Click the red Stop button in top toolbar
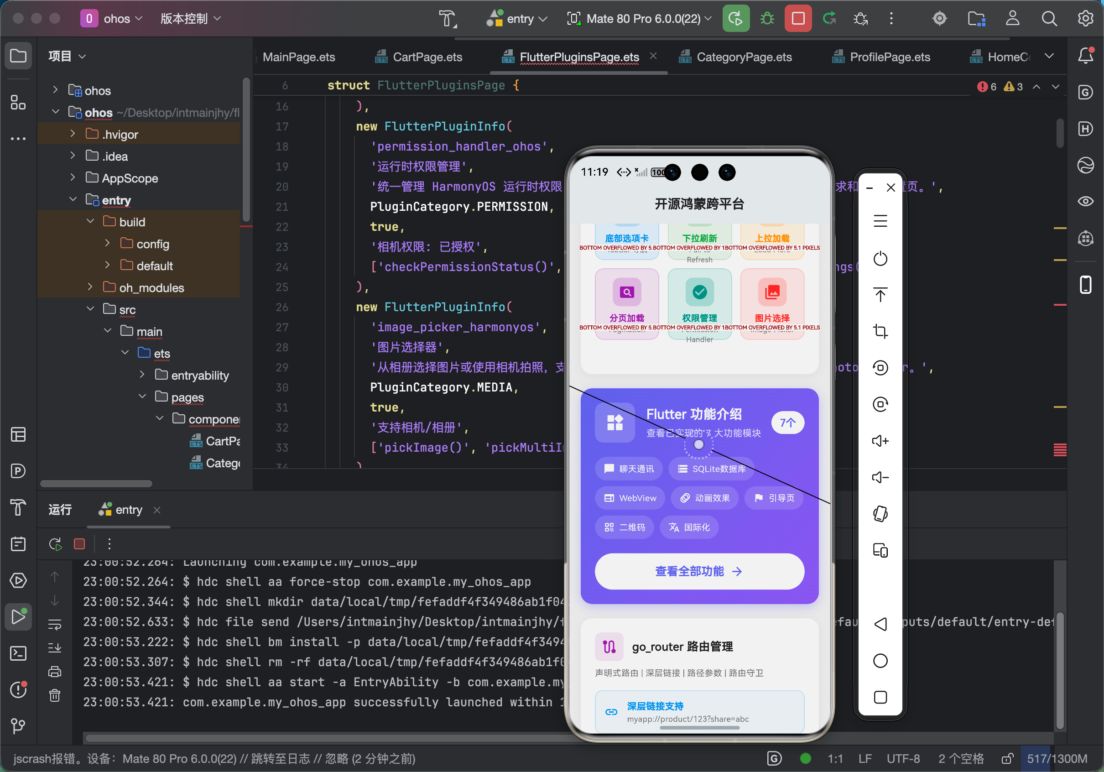Image resolution: width=1104 pixels, height=772 pixels. click(x=798, y=19)
